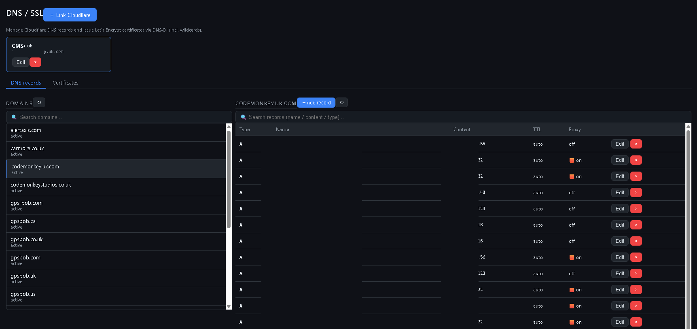Delete the second record with content 123

(x=636, y=274)
